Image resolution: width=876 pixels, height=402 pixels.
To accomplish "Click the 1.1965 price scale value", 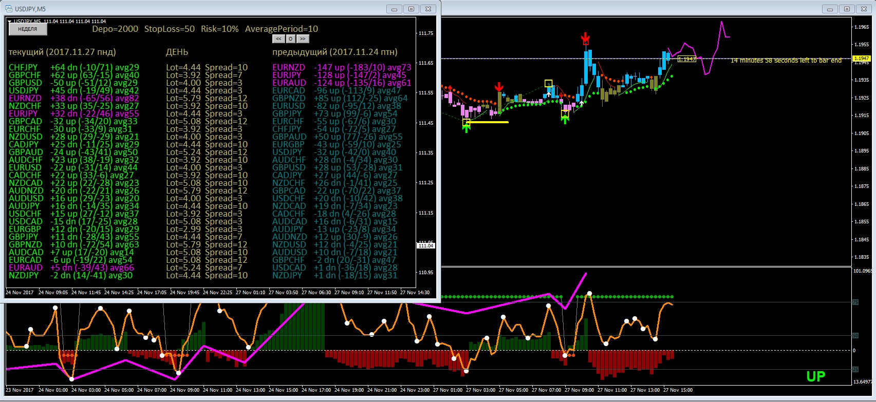I will (x=861, y=27).
